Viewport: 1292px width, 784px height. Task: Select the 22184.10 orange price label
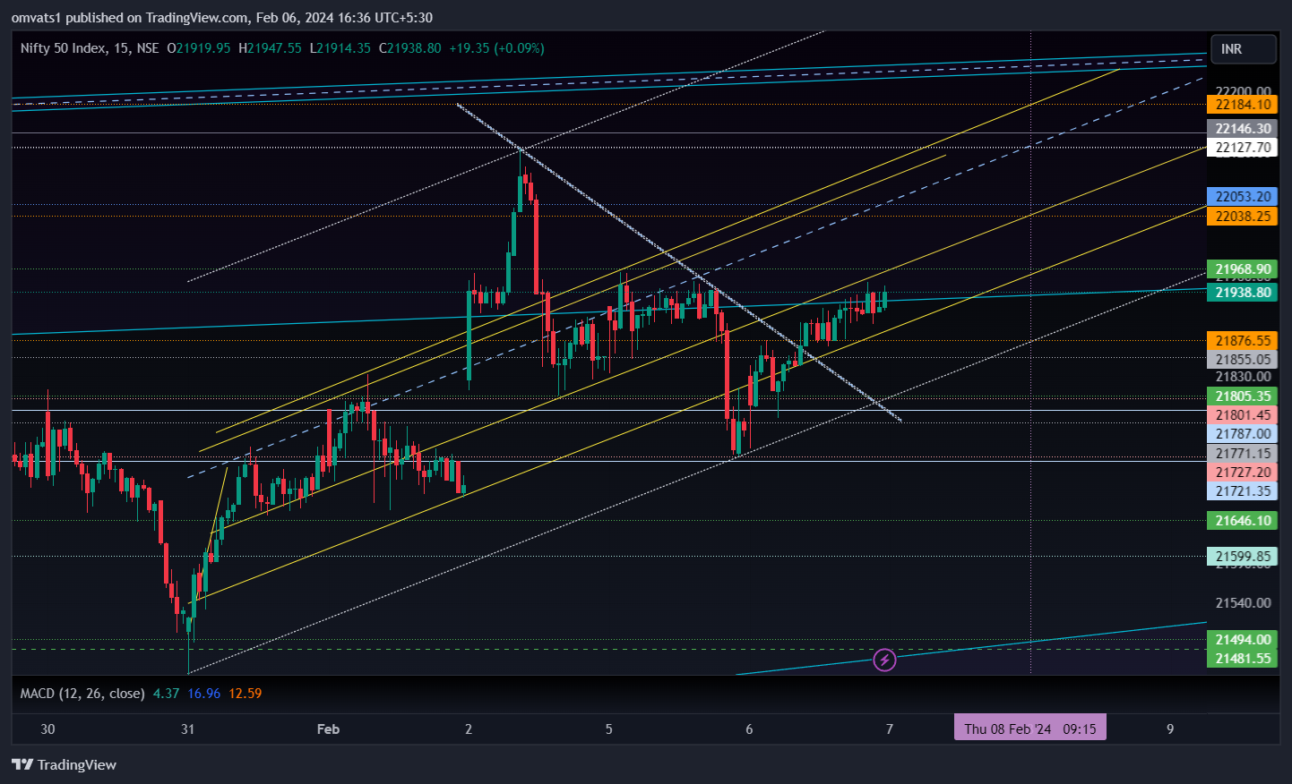pyautogui.click(x=1242, y=105)
